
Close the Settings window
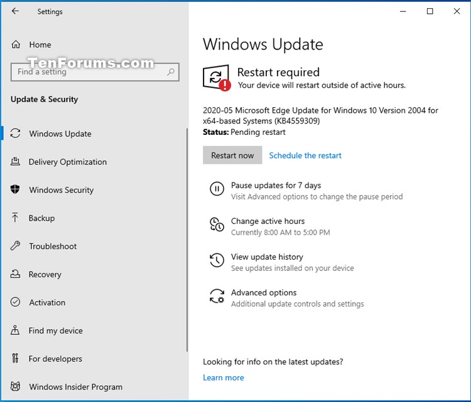(457, 11)
